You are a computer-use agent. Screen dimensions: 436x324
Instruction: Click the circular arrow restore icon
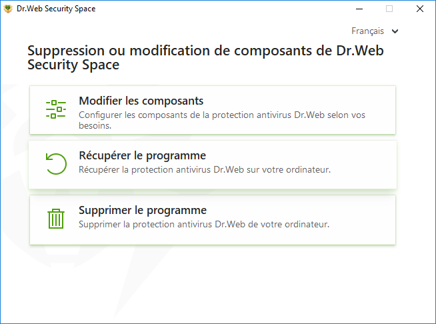pyautogui.click(x=56, y=164)
